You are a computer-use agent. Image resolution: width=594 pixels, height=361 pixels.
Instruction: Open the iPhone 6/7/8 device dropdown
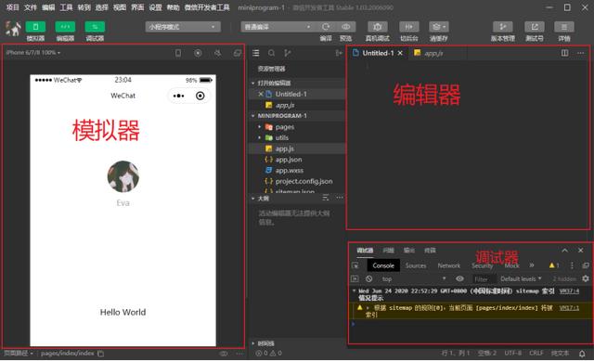(x=33, y=53)
